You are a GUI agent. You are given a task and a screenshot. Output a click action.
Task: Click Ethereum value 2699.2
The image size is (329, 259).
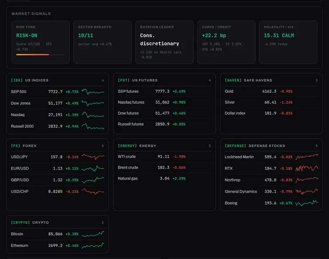pos(56,245)
